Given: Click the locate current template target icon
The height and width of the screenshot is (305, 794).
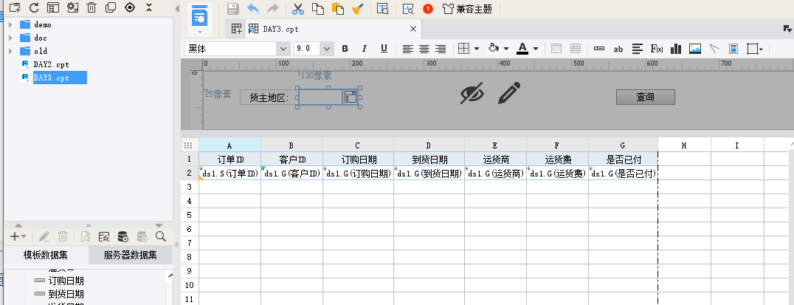Looking at the screenshot, I should (130, 7).
